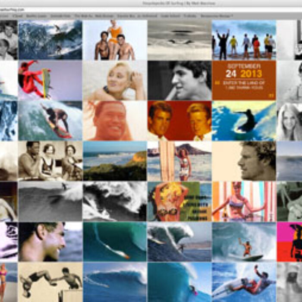Open the green wave with surfer's white trail
Viewport: 302px width, 302px height.
115,242
